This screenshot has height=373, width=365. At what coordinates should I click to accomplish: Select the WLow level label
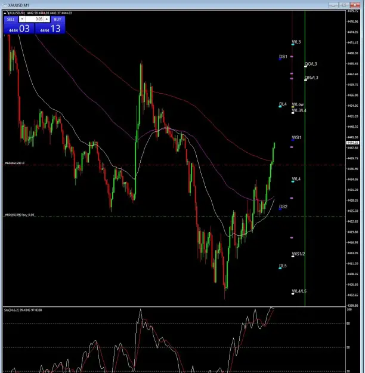pyautogui.click(x=298, y=104)
